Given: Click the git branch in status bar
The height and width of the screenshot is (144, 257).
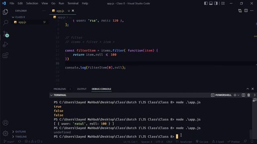Looking at the screenshot, I should point(9,142).
